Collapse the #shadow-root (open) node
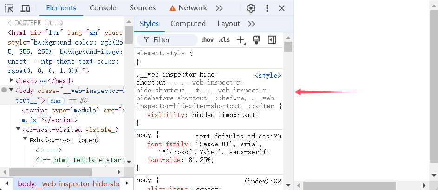The height and width of the screenshot is (190, 438). point(25,139)
